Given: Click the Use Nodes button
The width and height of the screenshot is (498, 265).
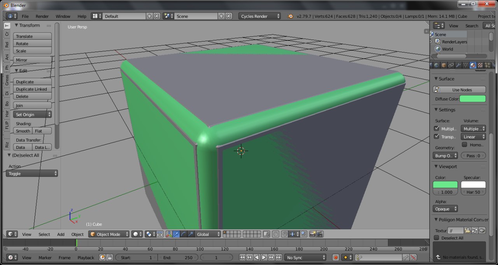Looking at the screenshot, I should point(459,90).
